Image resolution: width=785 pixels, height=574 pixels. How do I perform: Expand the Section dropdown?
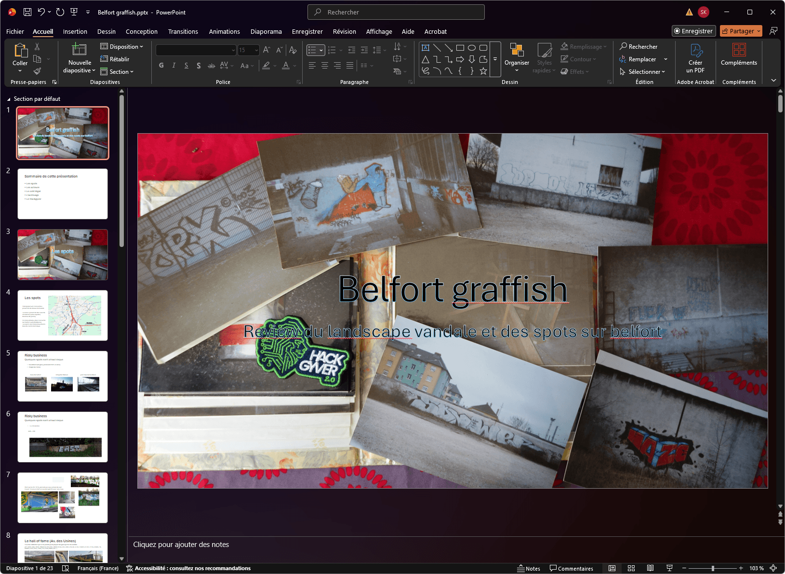(117, 71)
